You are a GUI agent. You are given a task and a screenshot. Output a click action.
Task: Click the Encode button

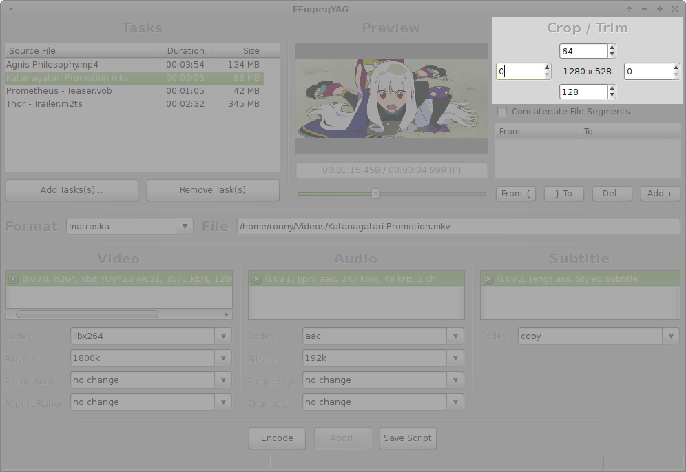[x=277, y=438]
